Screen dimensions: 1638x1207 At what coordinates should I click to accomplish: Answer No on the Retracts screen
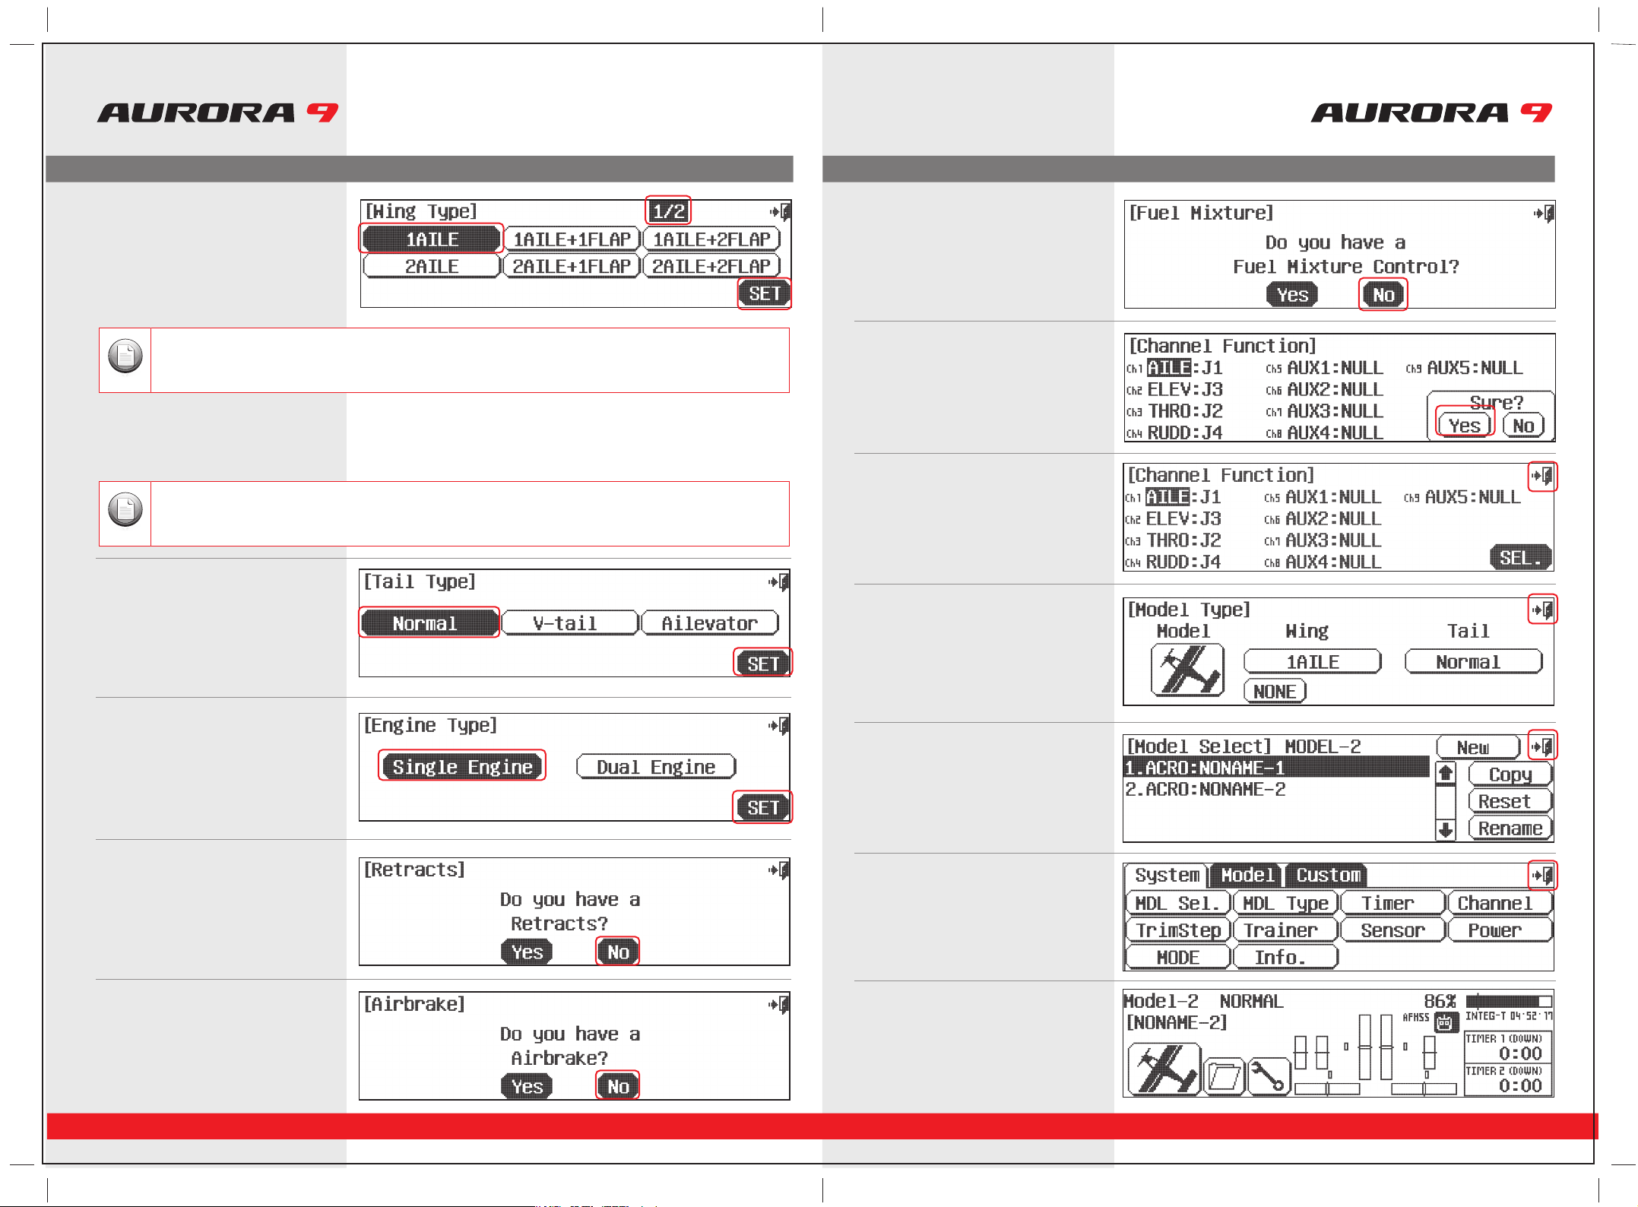tap(618, 952)
